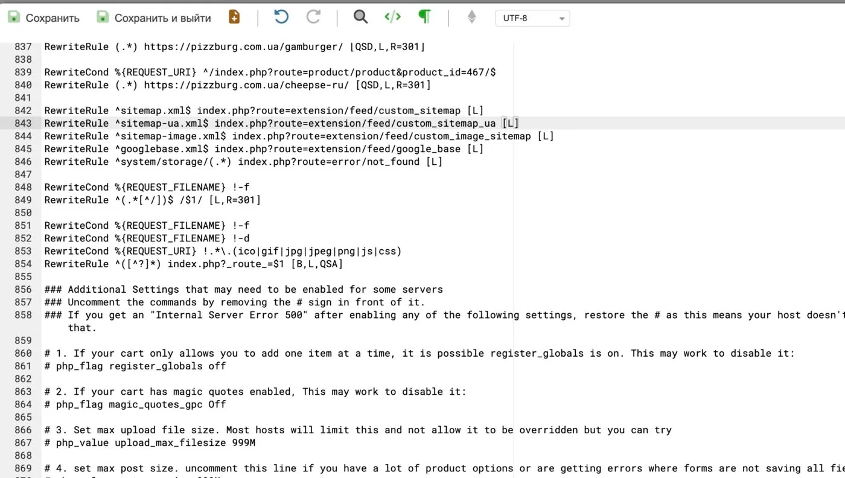This screenshot has width=845, height=478.
Task: Undo the last edit
Action: [x=281, y=18]
